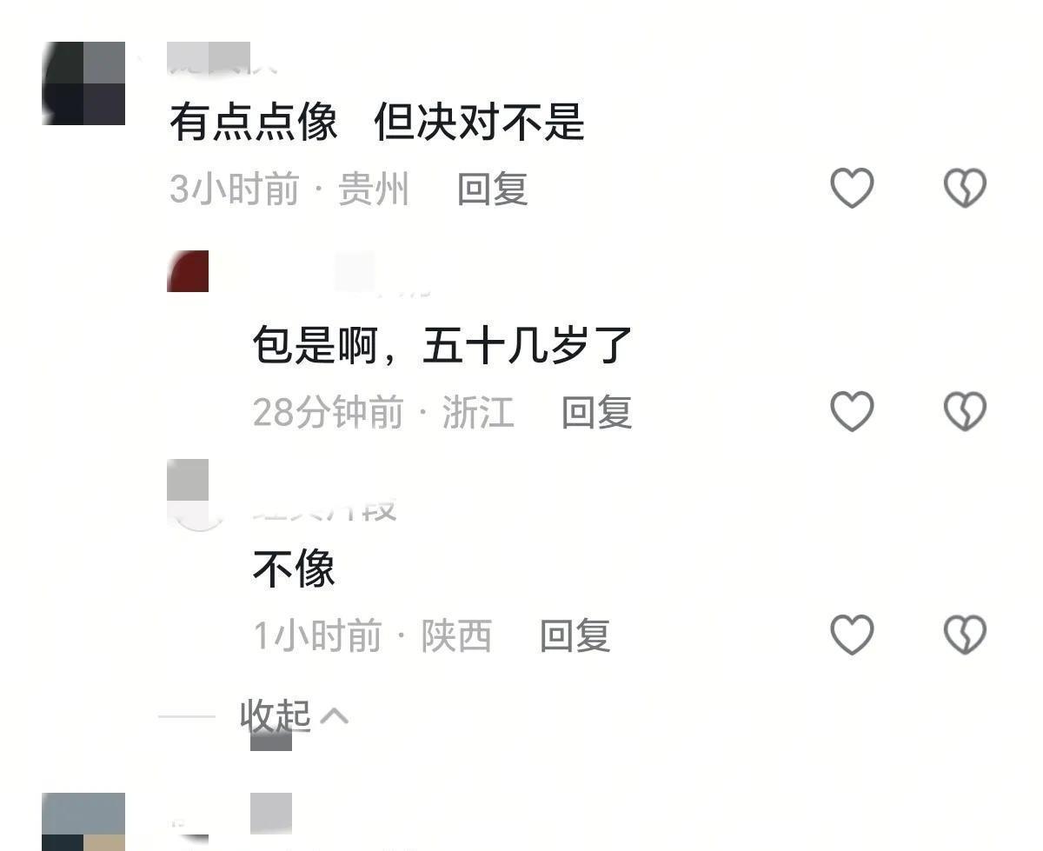1043x851 pixels.
Task: Dislike the comment 有点点像 但决对不是
Action: (966, 188)
